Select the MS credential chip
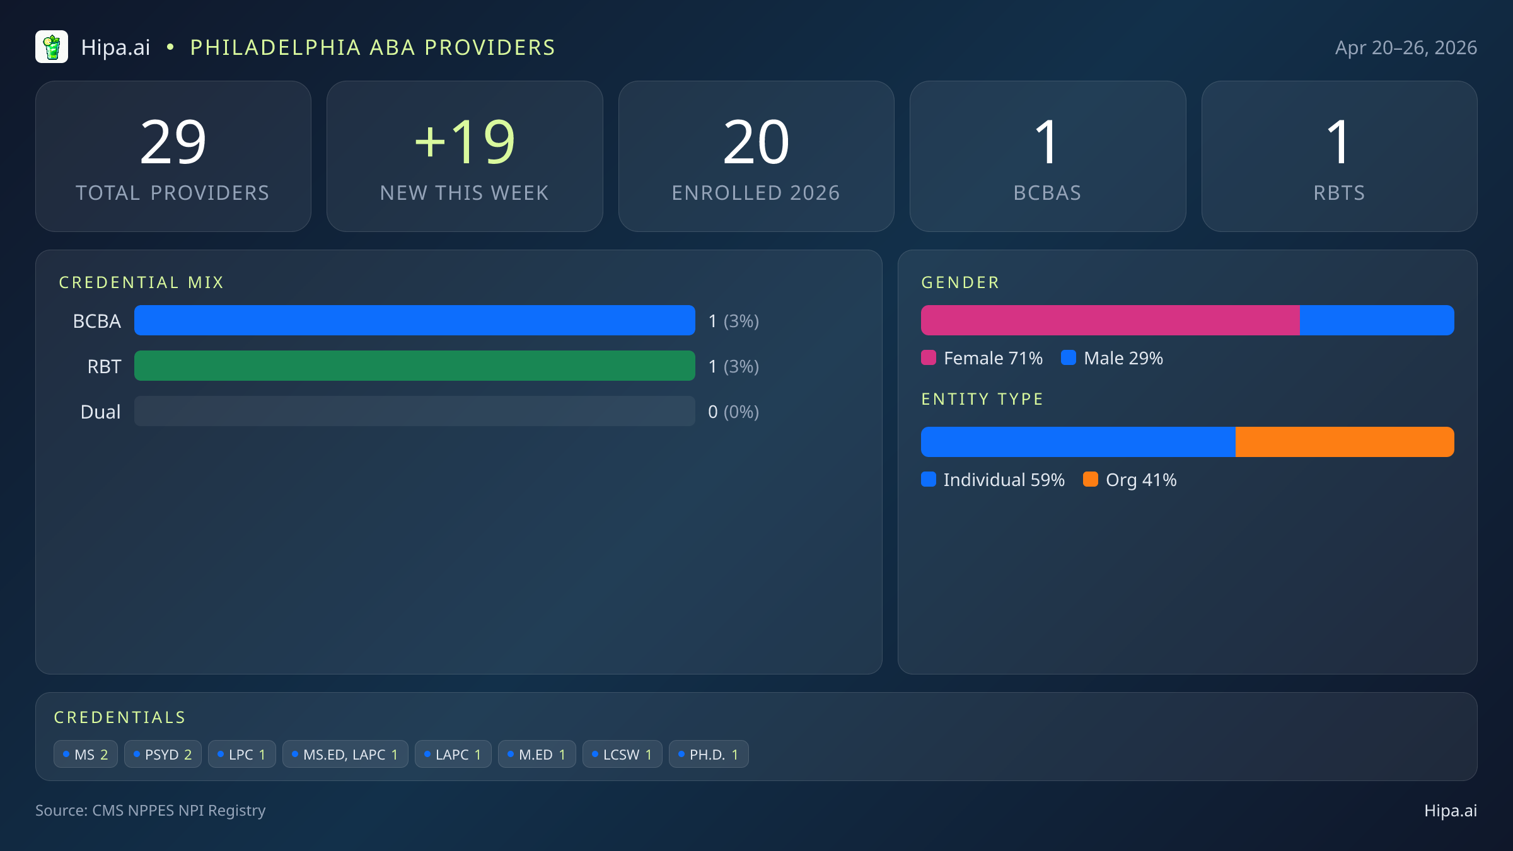Viewport: 1513px width, 851px height. tap(86, 754)
